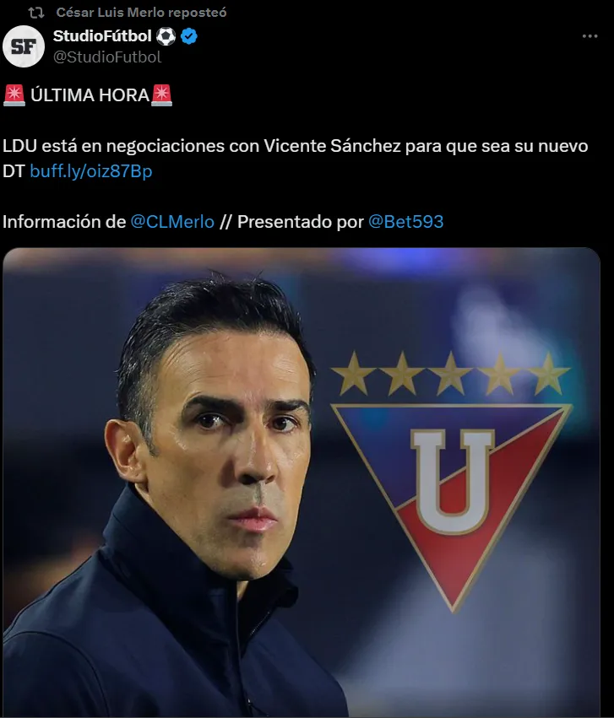Click the soccer ball emoji beside StudioFútbol
The image size is (614, 718).
[166, 36]
